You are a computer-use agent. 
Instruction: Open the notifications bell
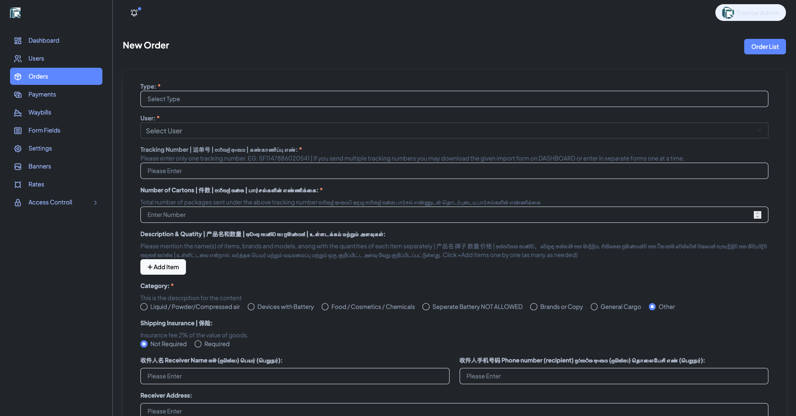[134, 13]
